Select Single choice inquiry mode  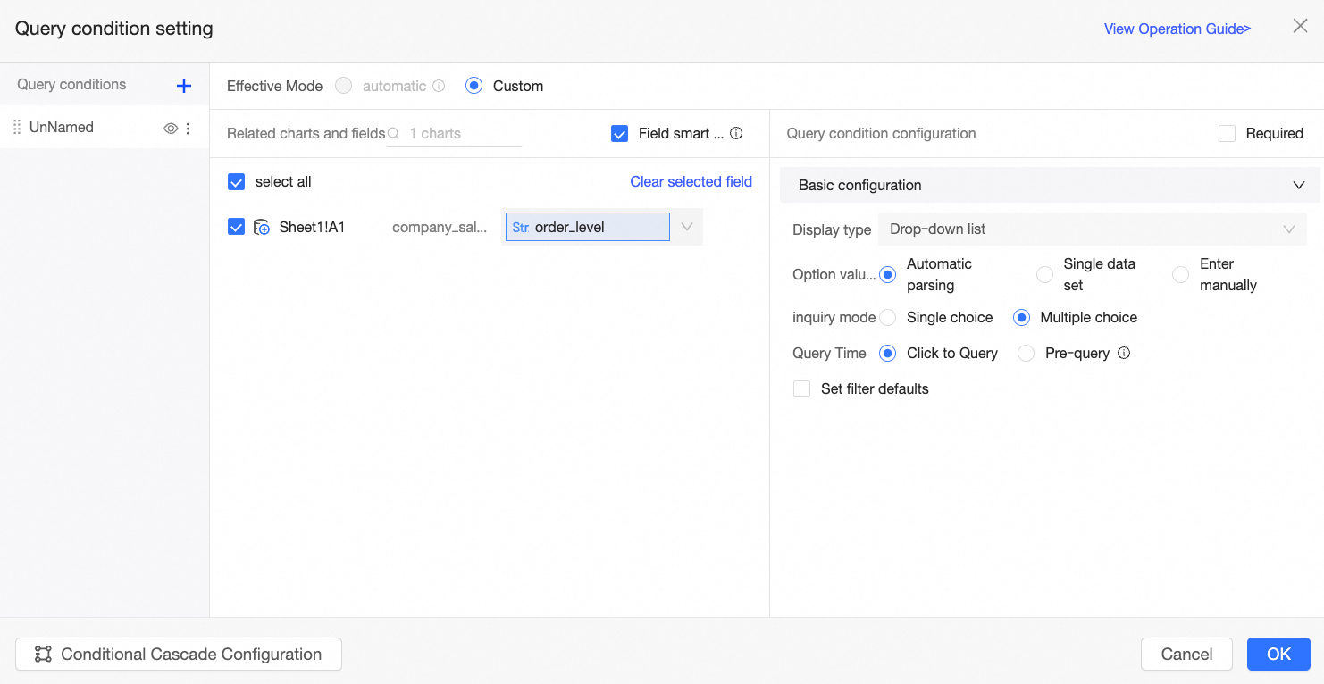coord(888,317)
